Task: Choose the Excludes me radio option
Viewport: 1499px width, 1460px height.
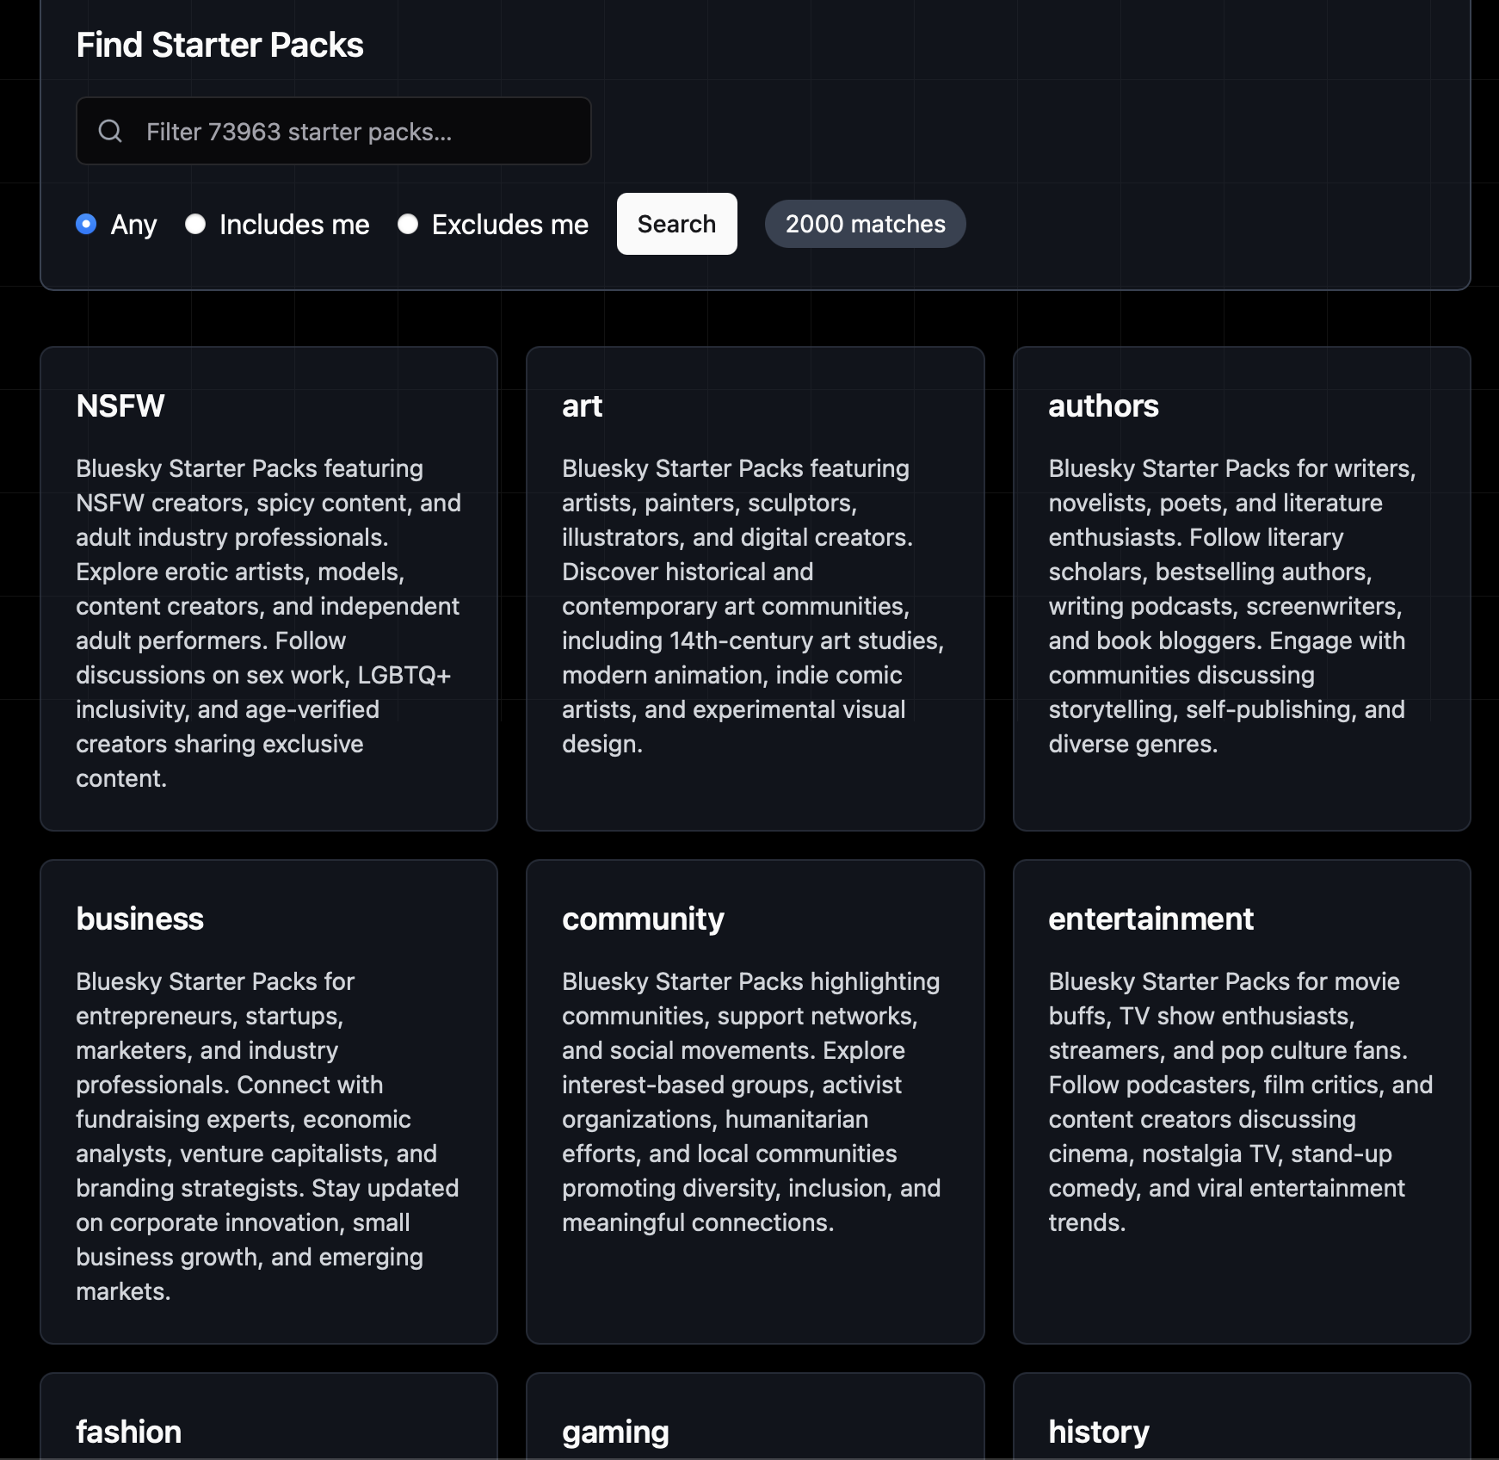Action: point(408,225)
